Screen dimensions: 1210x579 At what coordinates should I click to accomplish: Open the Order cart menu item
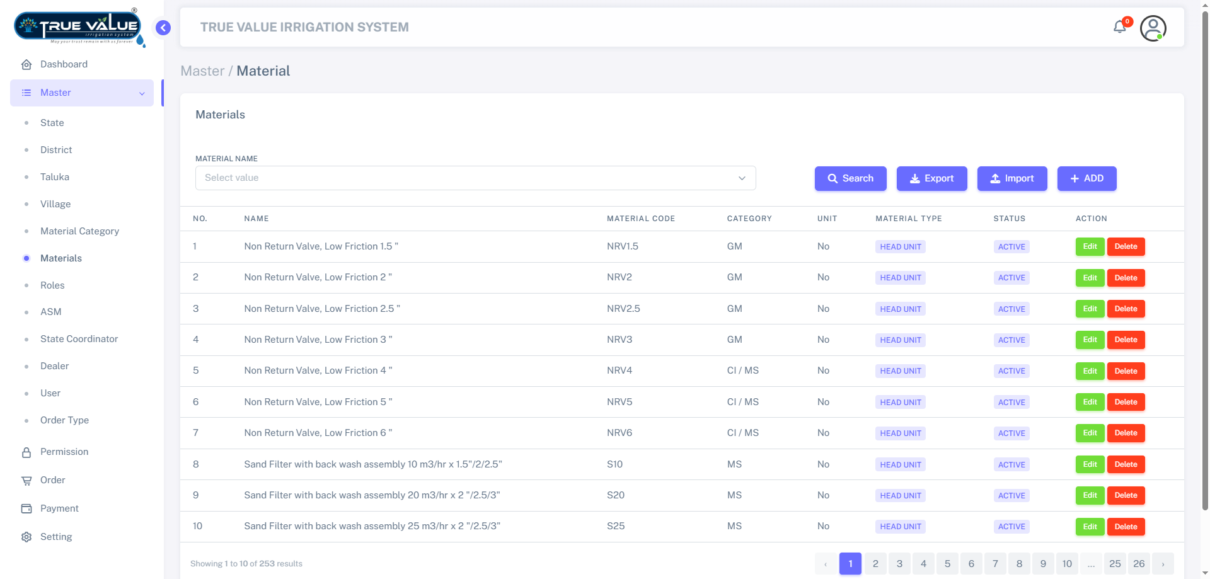point(52,480)
